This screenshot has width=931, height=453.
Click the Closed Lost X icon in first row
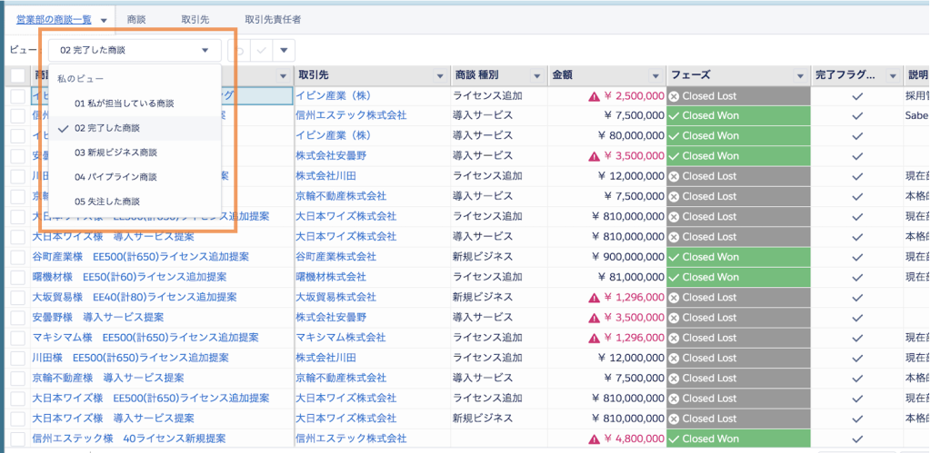click(674, 95)
